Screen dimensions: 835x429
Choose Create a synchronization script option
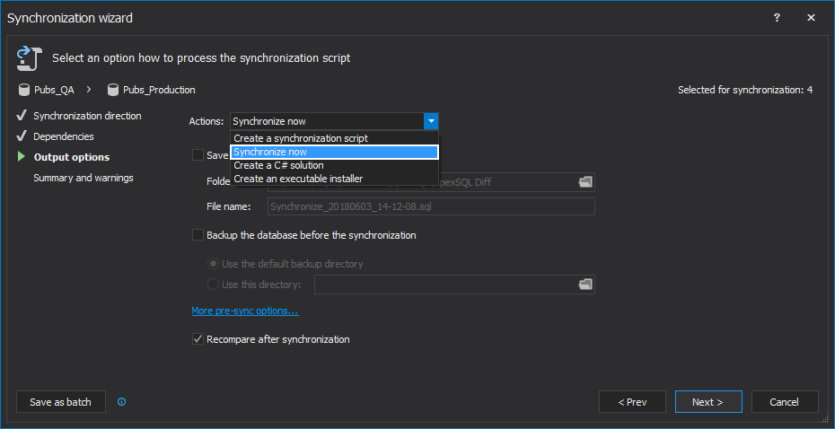(300, 138)
